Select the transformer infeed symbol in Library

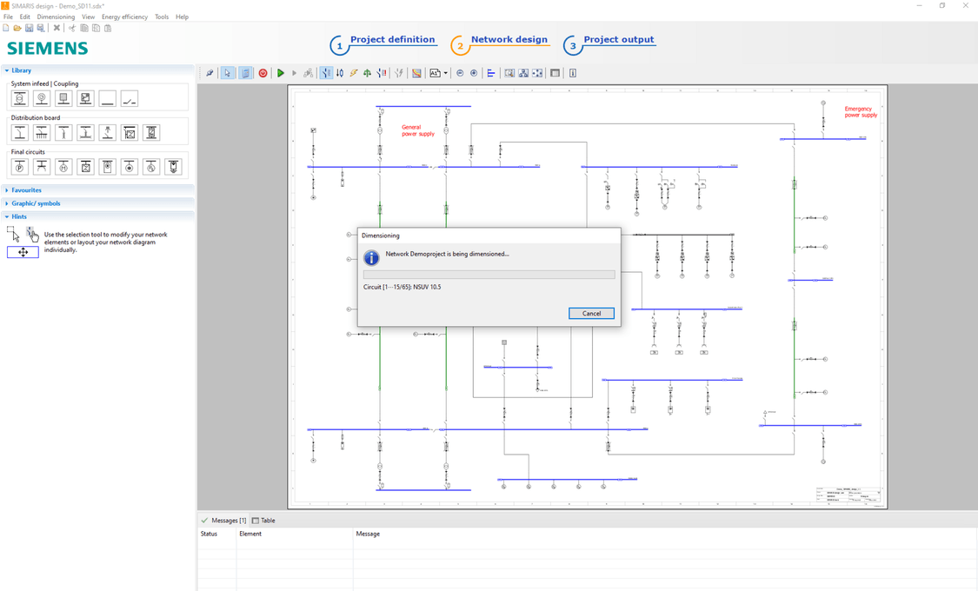point(19,97)
